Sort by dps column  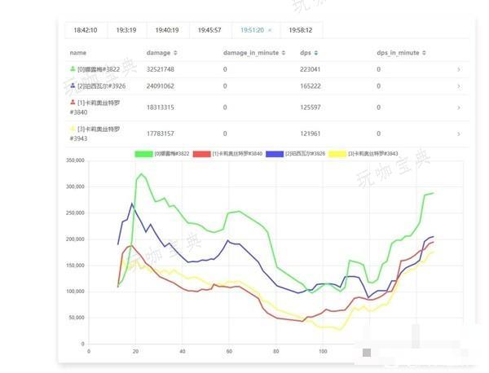[316, 53]
